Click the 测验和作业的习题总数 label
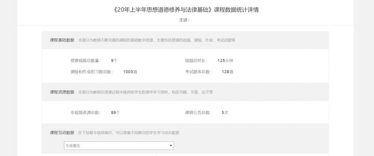 92,72
